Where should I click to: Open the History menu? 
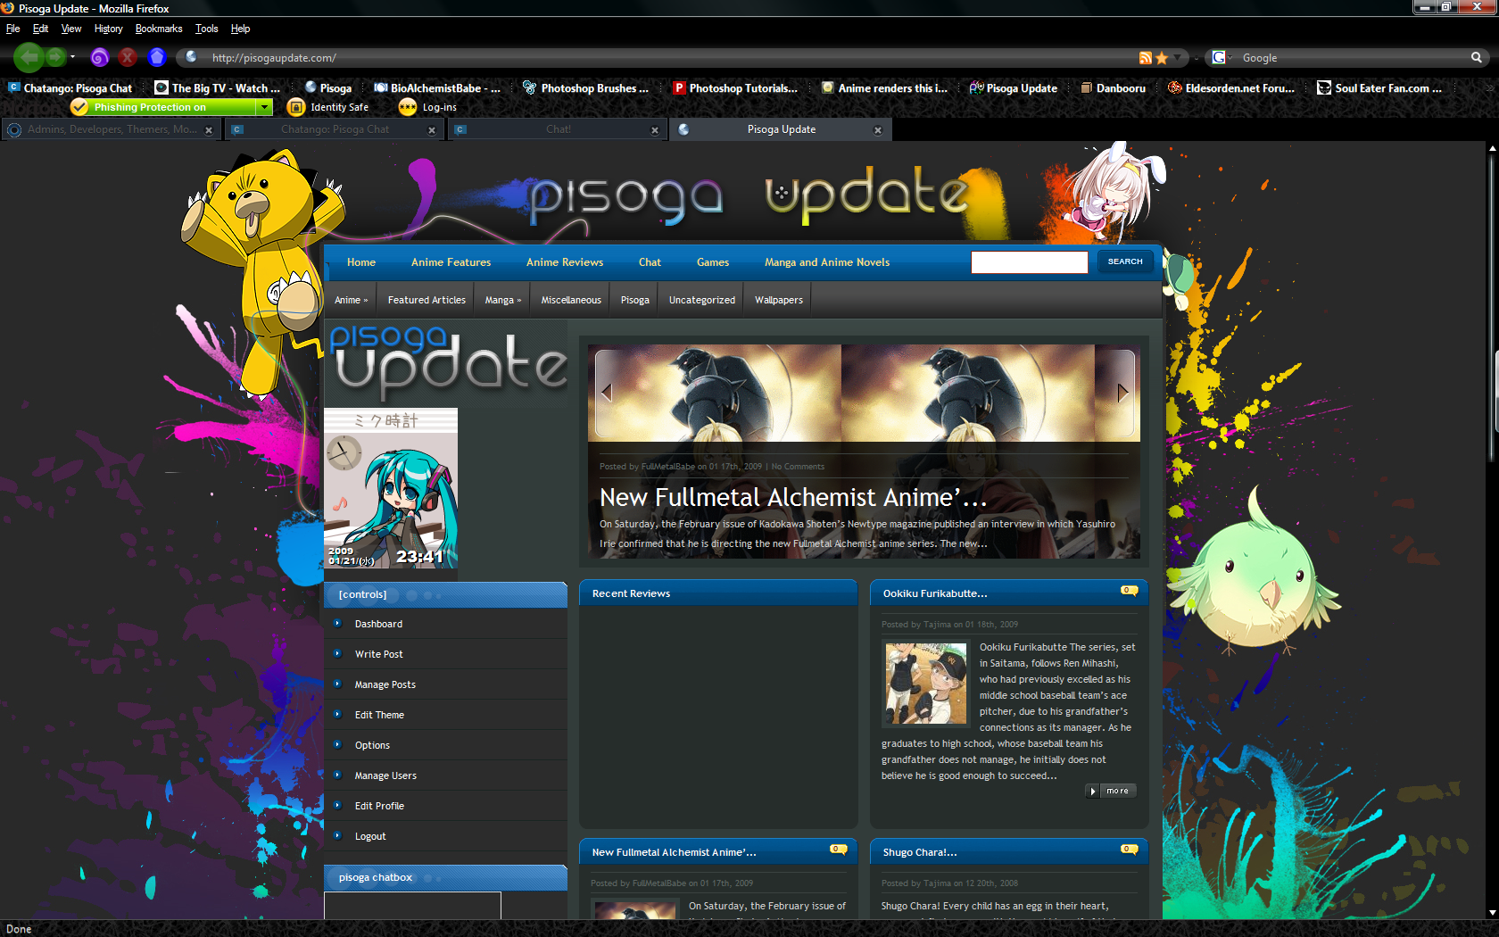click(x=108, y=29)
